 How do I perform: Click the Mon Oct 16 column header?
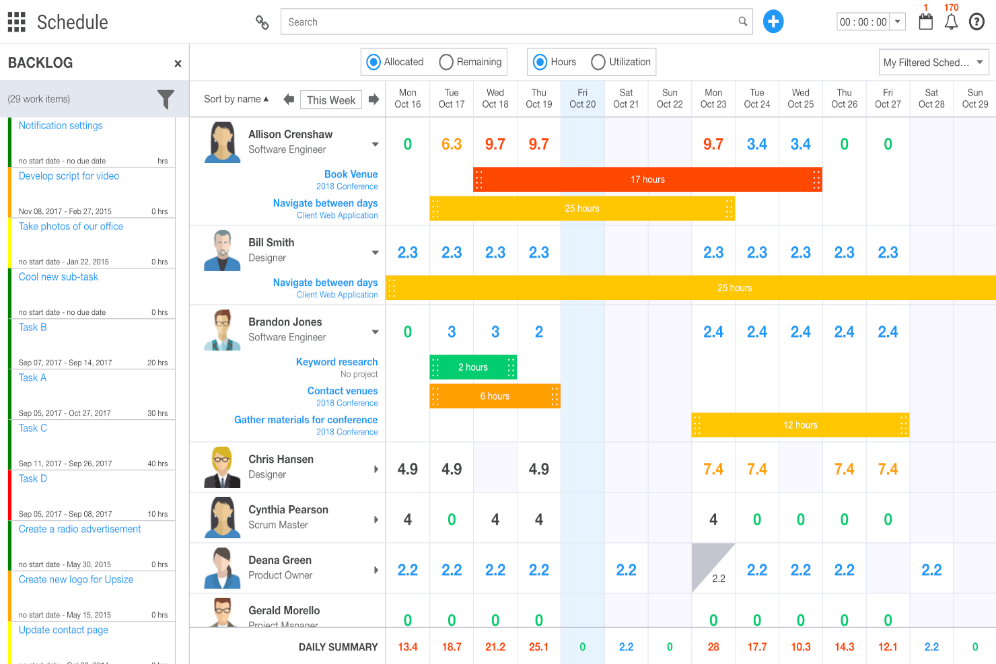[408, 98]
